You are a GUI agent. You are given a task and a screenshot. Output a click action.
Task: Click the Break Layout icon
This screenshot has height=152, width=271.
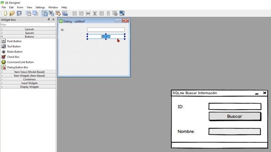pyautogui.click(x=115, y=13)
